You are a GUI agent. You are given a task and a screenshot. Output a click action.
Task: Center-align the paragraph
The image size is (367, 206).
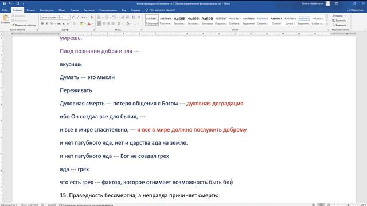tap(104, 23)
